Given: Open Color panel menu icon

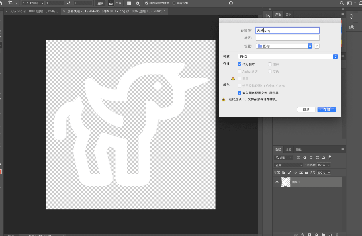Looking at the screenshot, I should click(x=343, y=14).
